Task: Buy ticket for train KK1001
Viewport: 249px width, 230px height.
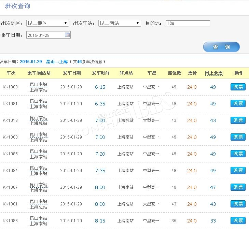Action: point(238,204)
